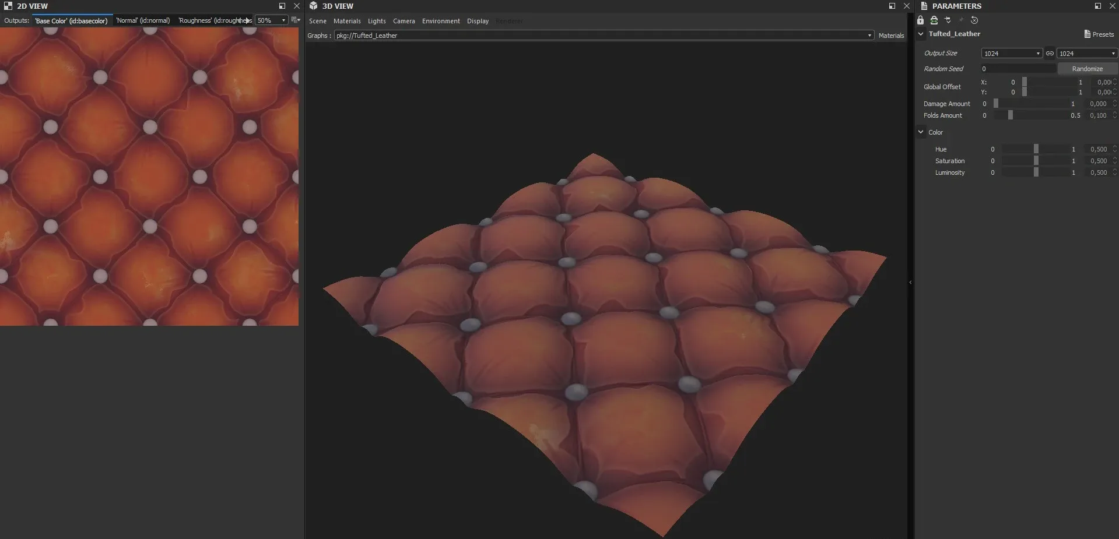Collapse the Tufted_Leather parameters group
1119x539 pixels.
click(x=921, y=34)
